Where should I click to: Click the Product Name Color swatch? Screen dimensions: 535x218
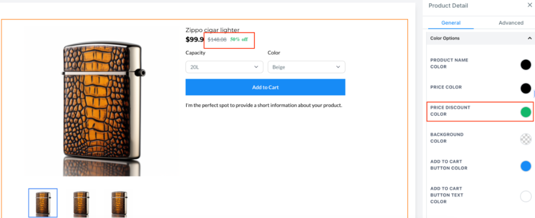click(526, 64)
